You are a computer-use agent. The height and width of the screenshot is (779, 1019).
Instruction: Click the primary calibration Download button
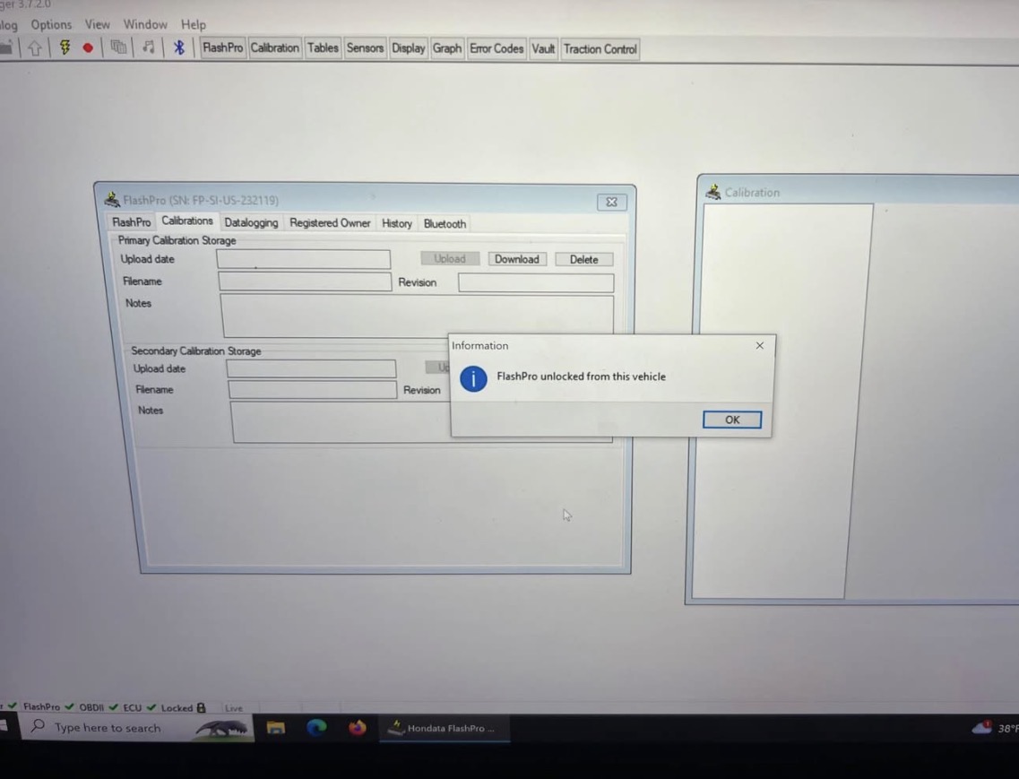tap(517, 259)
